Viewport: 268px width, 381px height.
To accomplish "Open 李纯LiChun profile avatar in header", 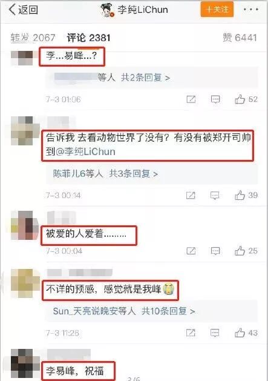I will [107, 10].
